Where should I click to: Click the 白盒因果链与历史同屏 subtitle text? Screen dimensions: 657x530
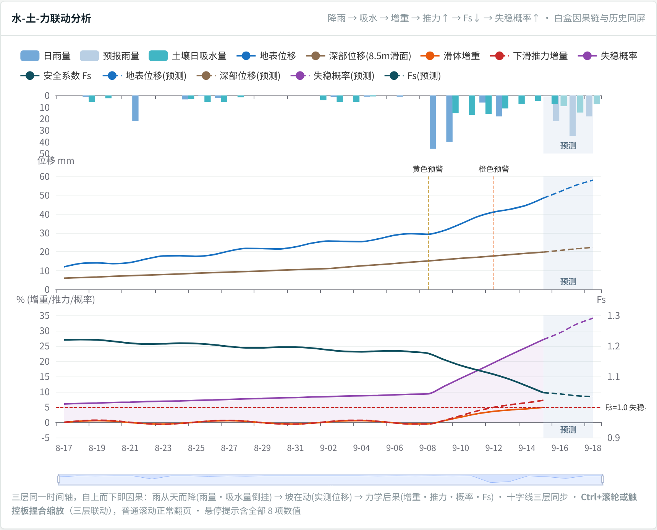(x=600, y=18)
